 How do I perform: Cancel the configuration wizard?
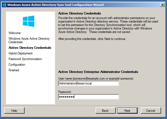point(151,110)
